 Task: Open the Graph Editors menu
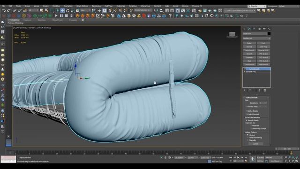coord(82,6)
